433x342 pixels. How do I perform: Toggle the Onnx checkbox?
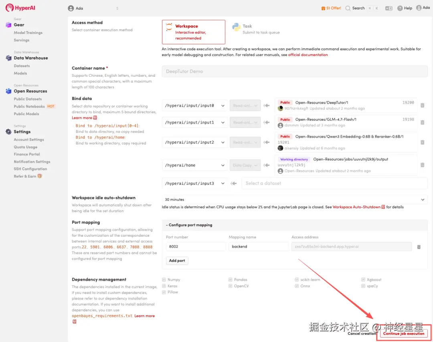[x=297, y=286]
